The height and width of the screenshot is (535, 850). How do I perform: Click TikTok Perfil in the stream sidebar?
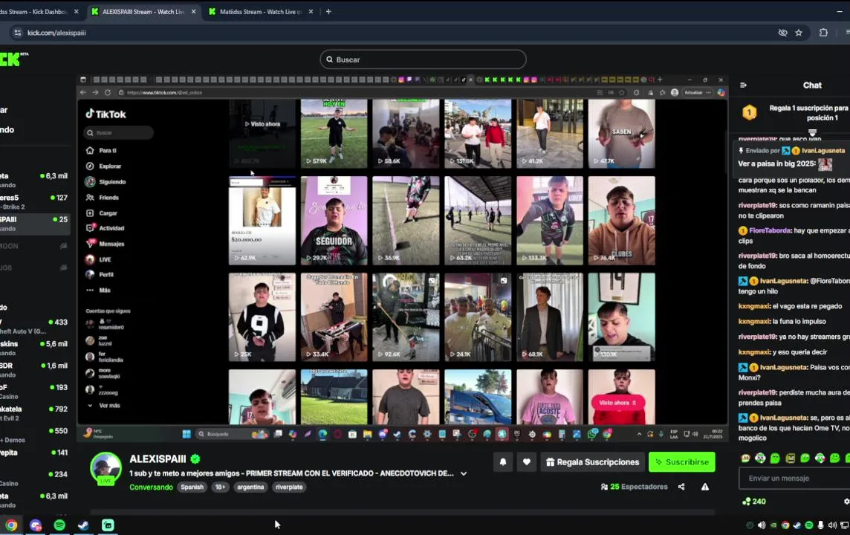(x=100, y=274)
